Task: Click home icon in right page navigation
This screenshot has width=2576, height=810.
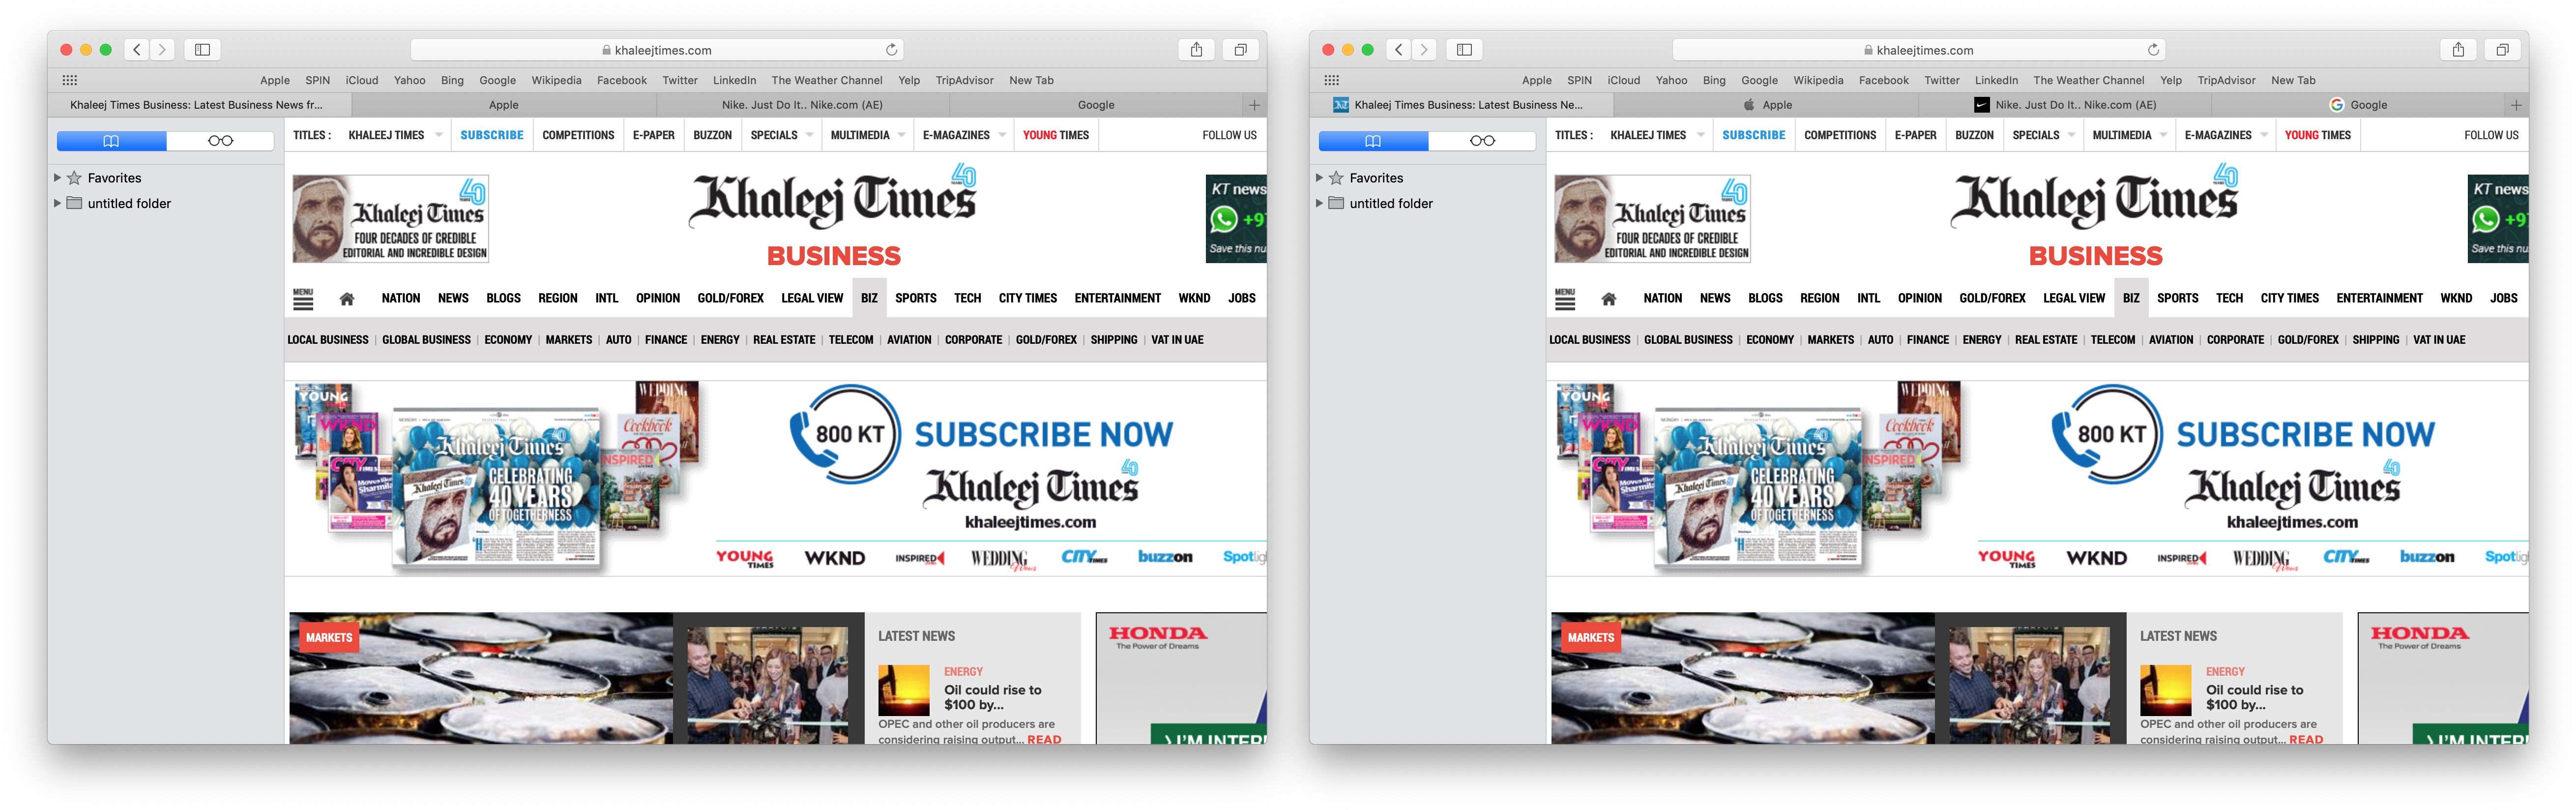Action: pos(1609,299)
